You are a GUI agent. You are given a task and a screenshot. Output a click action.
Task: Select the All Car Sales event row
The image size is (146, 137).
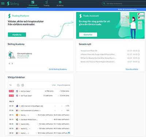(x=39, y=91)
